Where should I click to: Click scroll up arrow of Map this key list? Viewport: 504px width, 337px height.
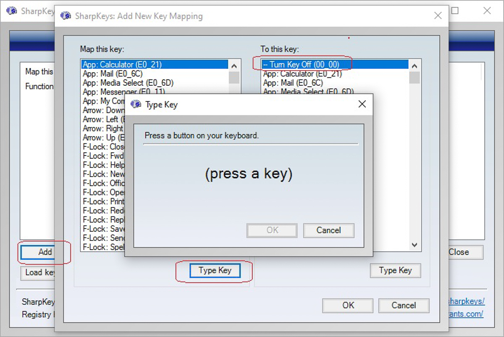pyautogui.click(x=234, y=66)
